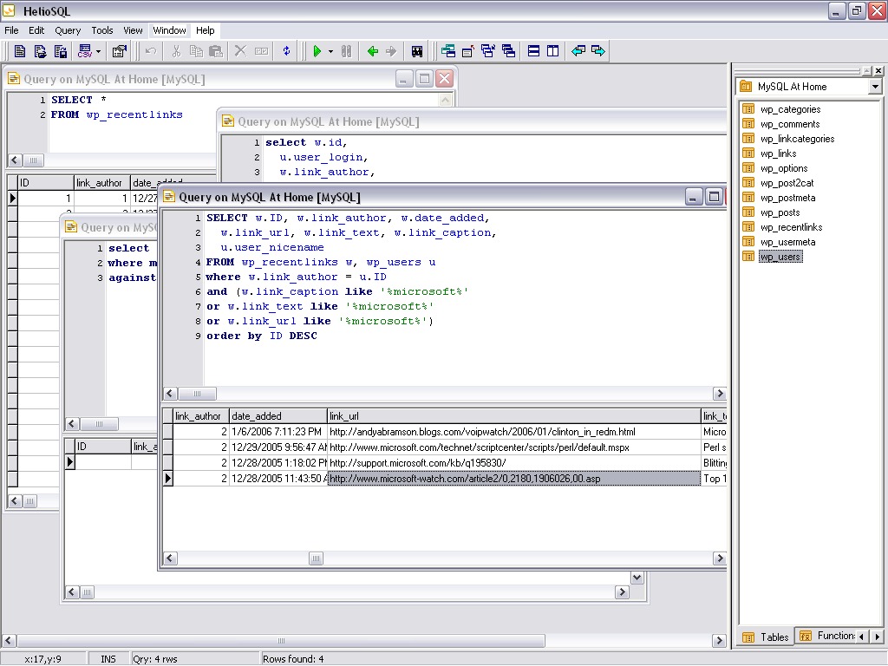
Task: Click the date_added column header
Action: click(x=277, y=416)
